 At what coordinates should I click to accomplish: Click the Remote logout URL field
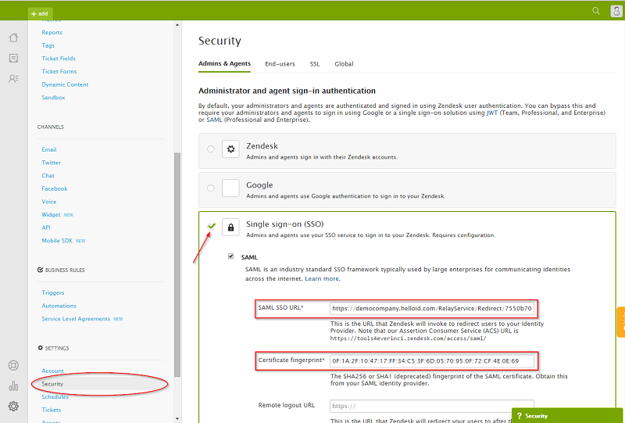[x=432, y=406]
